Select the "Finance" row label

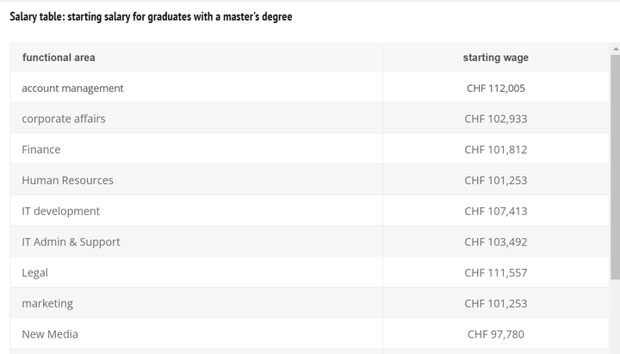point(41,150)
